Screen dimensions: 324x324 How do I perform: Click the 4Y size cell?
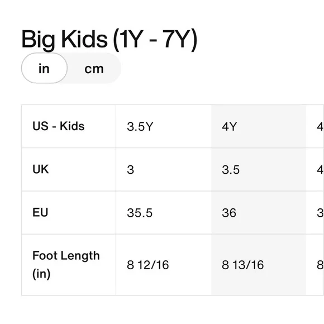point(259,126)
